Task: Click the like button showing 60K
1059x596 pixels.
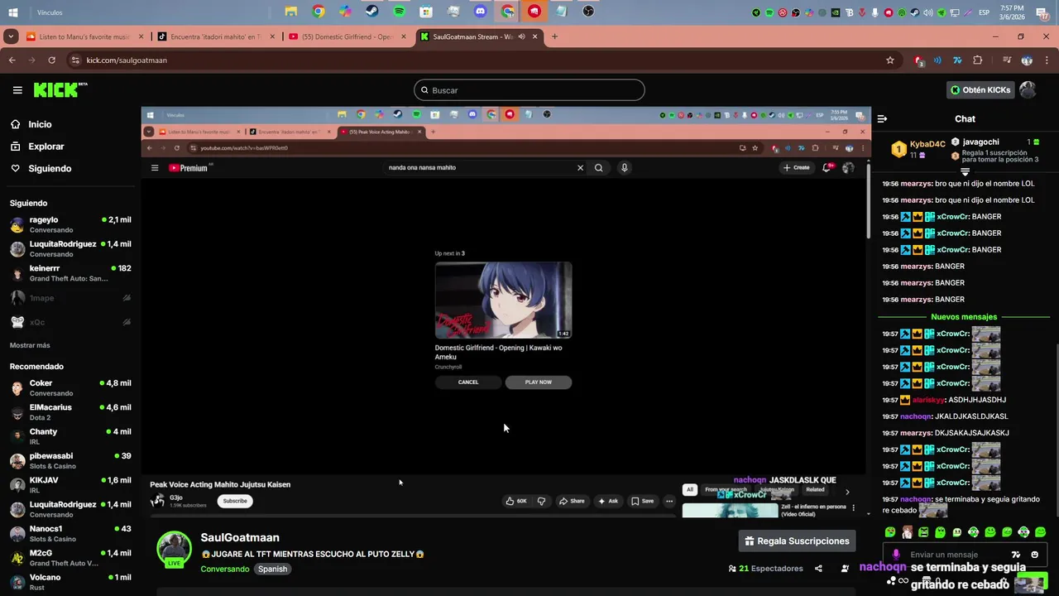Action: 516,501
